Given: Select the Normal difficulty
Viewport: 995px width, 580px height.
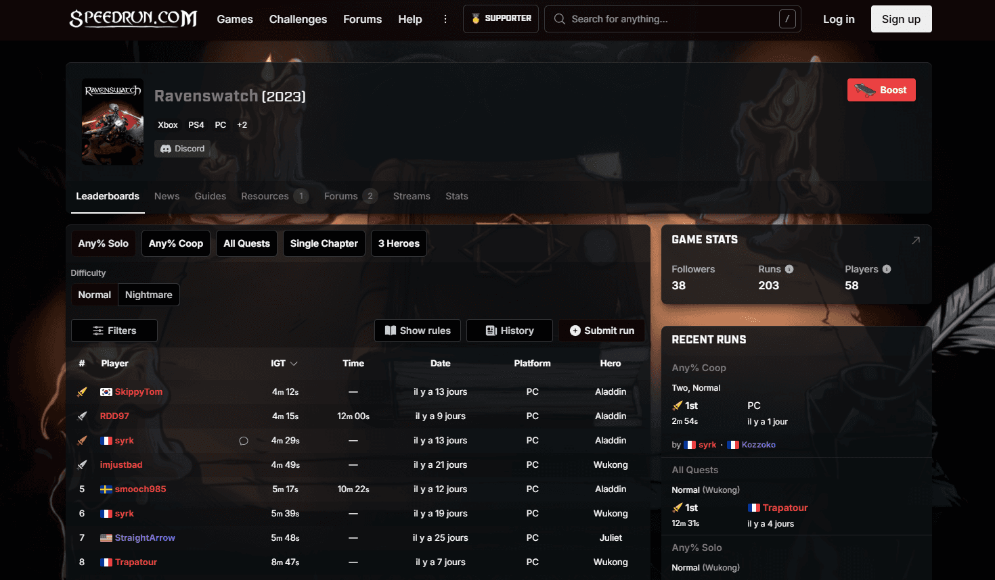Looking at the screenshot, I should click(94, 295).
